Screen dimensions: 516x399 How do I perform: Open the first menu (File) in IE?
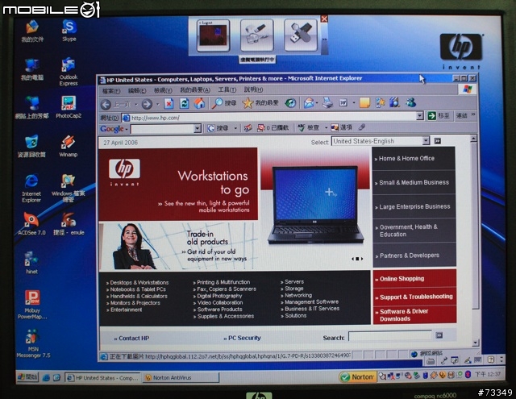pyautogui.click(x=111, y=91)
